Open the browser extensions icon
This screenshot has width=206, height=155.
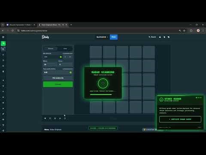[x=191, y=31]
